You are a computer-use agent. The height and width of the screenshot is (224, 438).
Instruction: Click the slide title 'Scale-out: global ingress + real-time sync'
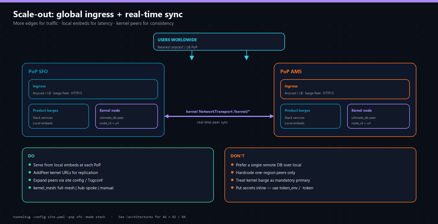tap(98, 14)
